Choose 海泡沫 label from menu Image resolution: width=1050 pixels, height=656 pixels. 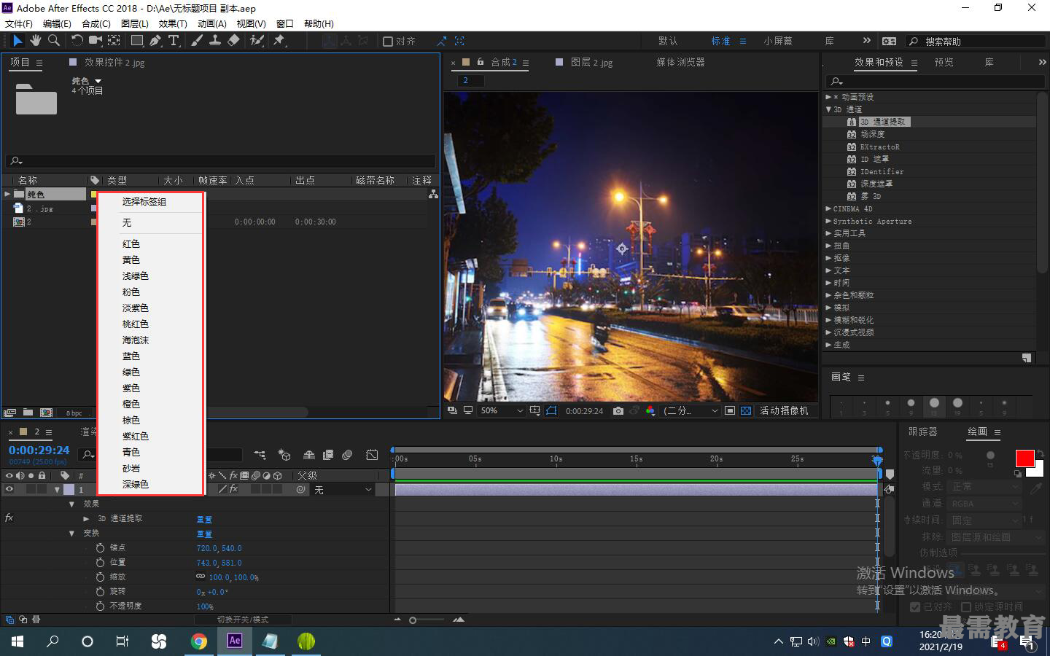click(x=136, y=340)
